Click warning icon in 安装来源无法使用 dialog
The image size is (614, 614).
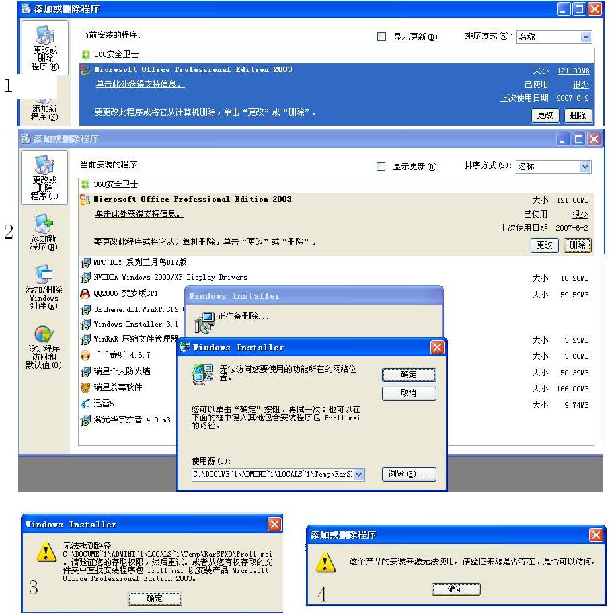pos(325,562)
